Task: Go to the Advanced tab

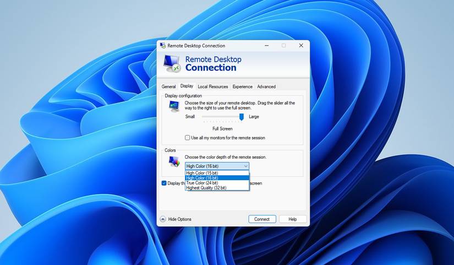Action: (x=266, y=86)
